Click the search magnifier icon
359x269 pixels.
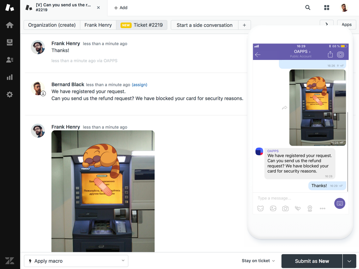tap(308, 8)
